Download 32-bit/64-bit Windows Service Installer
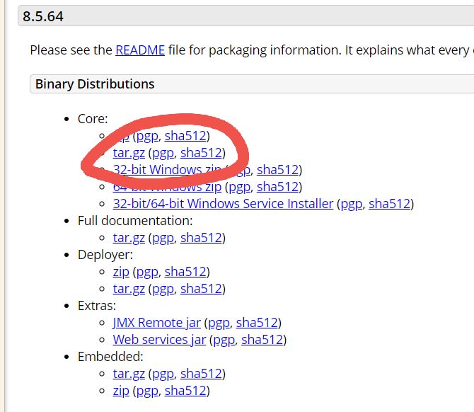The image size is (474, 412). point(223,204)
